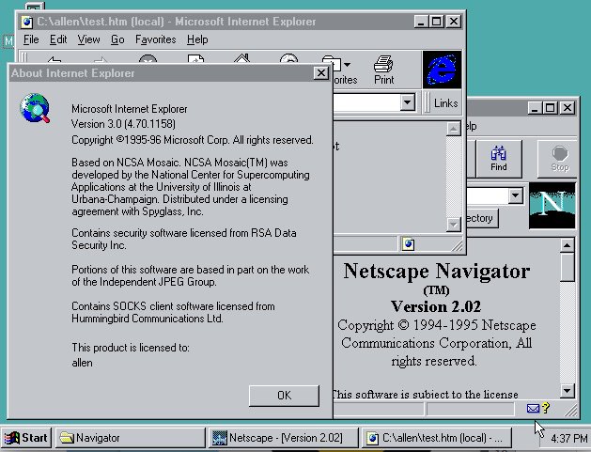Close the Internet Explorer window

[x=454, y=22]
